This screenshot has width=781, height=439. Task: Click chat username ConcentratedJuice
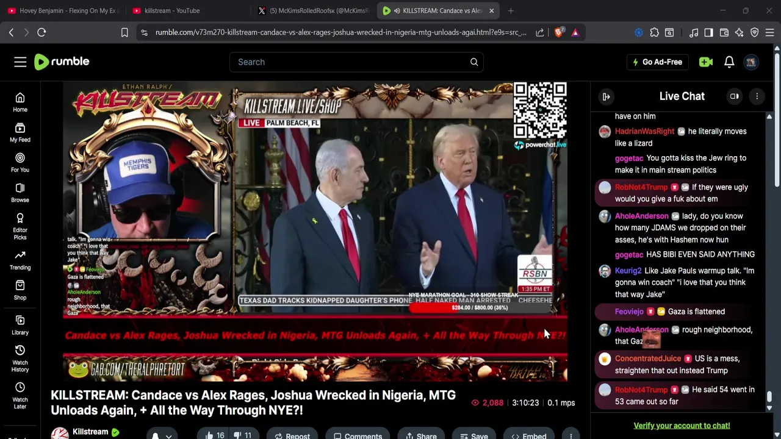point(647,359)
